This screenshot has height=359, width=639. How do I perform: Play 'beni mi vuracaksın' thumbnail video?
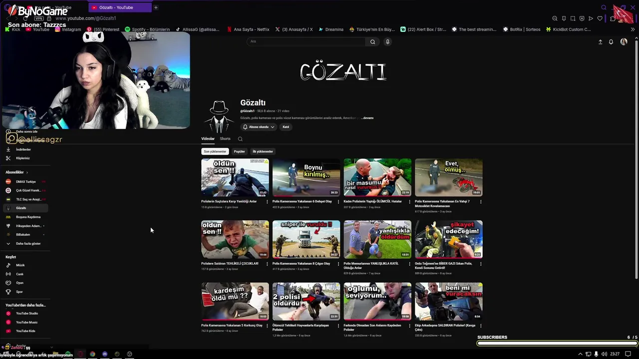[x=449, y=302]
